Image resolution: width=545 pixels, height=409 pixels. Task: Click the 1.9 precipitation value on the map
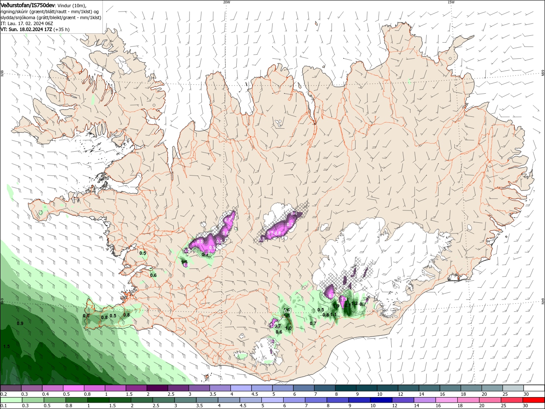(x=336, y=306)
